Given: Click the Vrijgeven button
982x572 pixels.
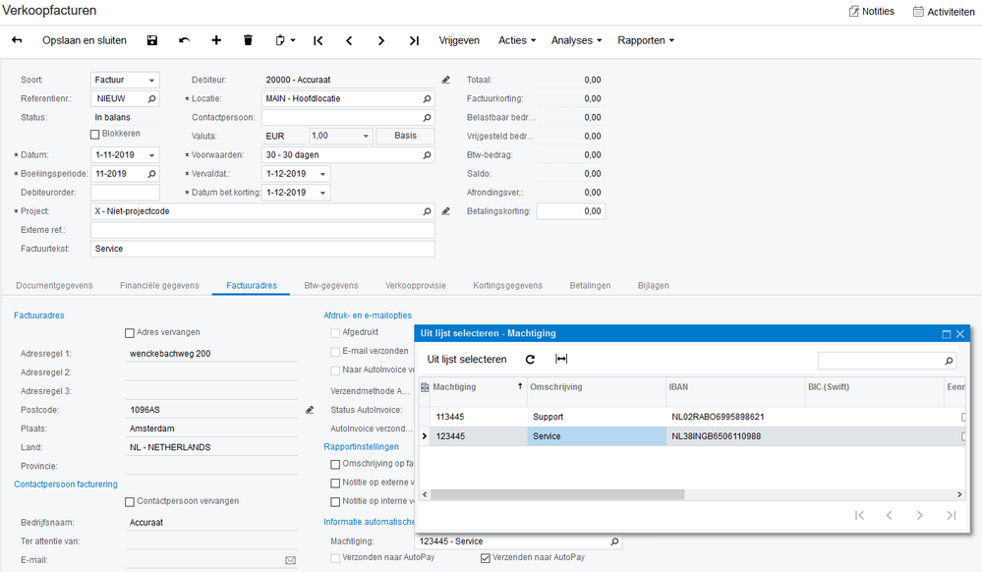Looking at the screenshot, I should point(459,40).
